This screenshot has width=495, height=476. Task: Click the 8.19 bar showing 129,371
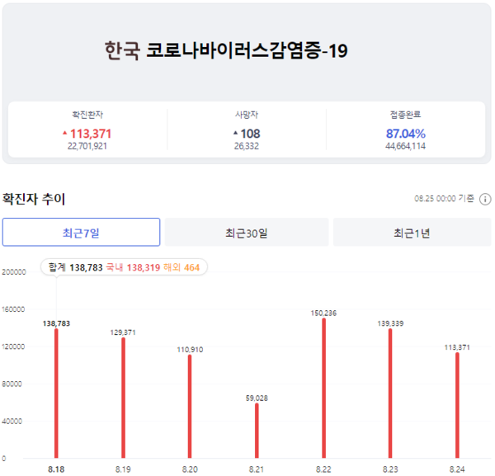[x=123, y=398]
